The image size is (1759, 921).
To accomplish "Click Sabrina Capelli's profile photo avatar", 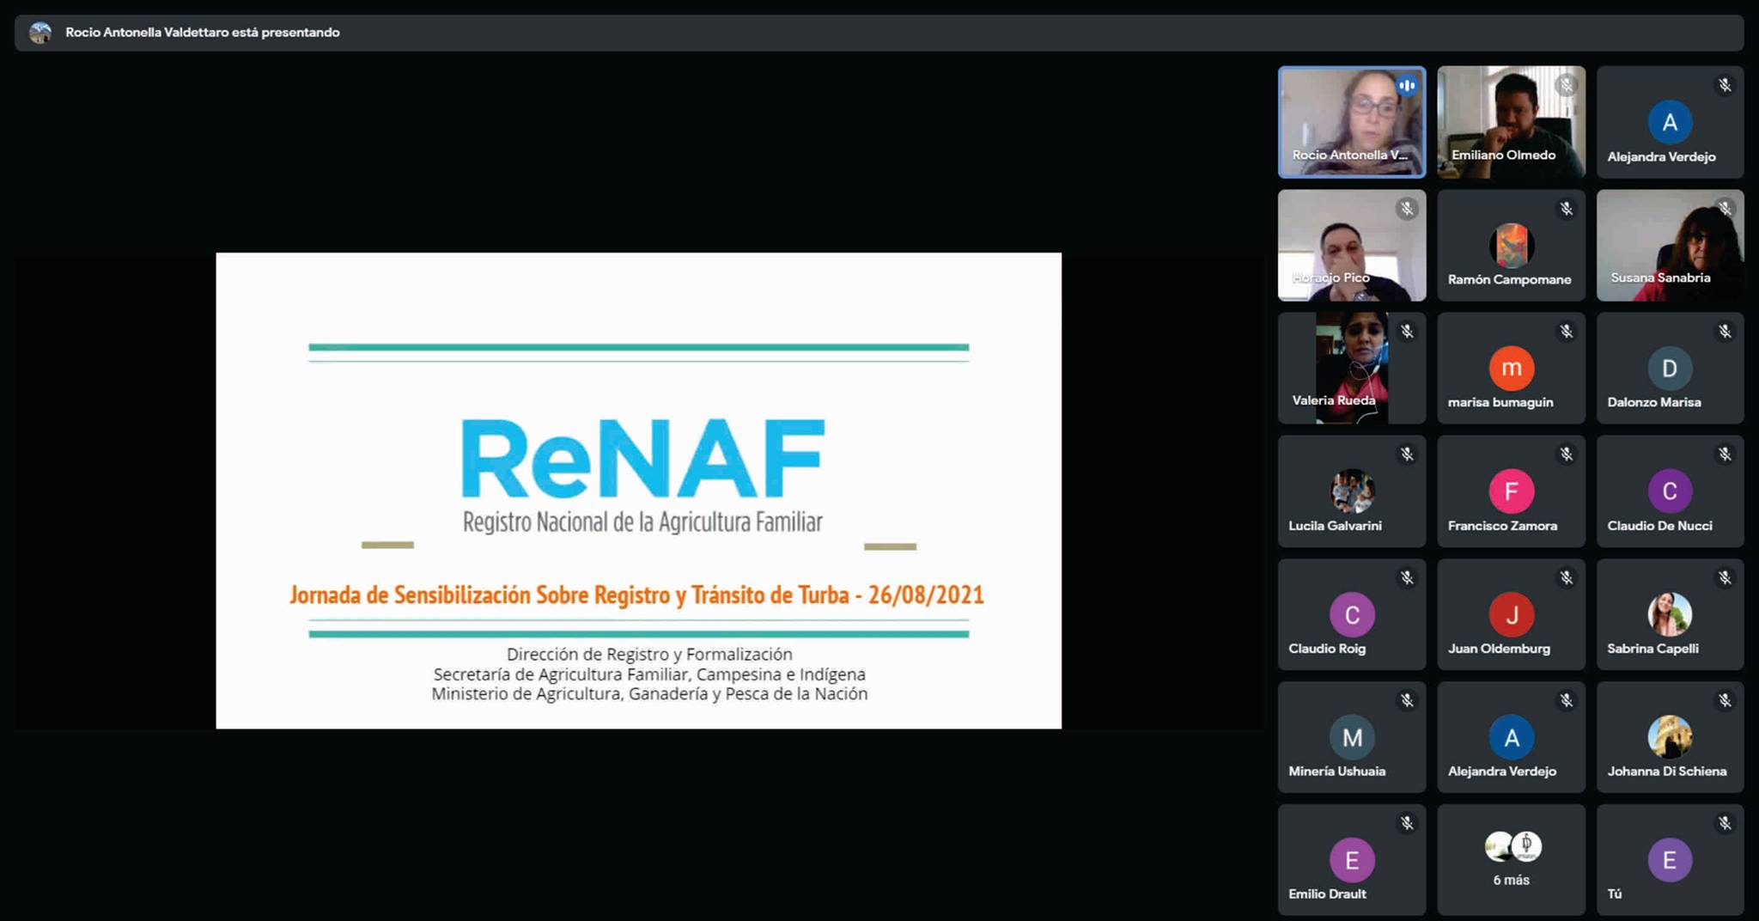I will 1670,614.
